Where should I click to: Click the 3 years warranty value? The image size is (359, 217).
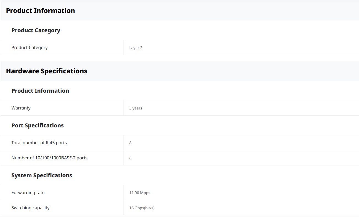[136, 108]
